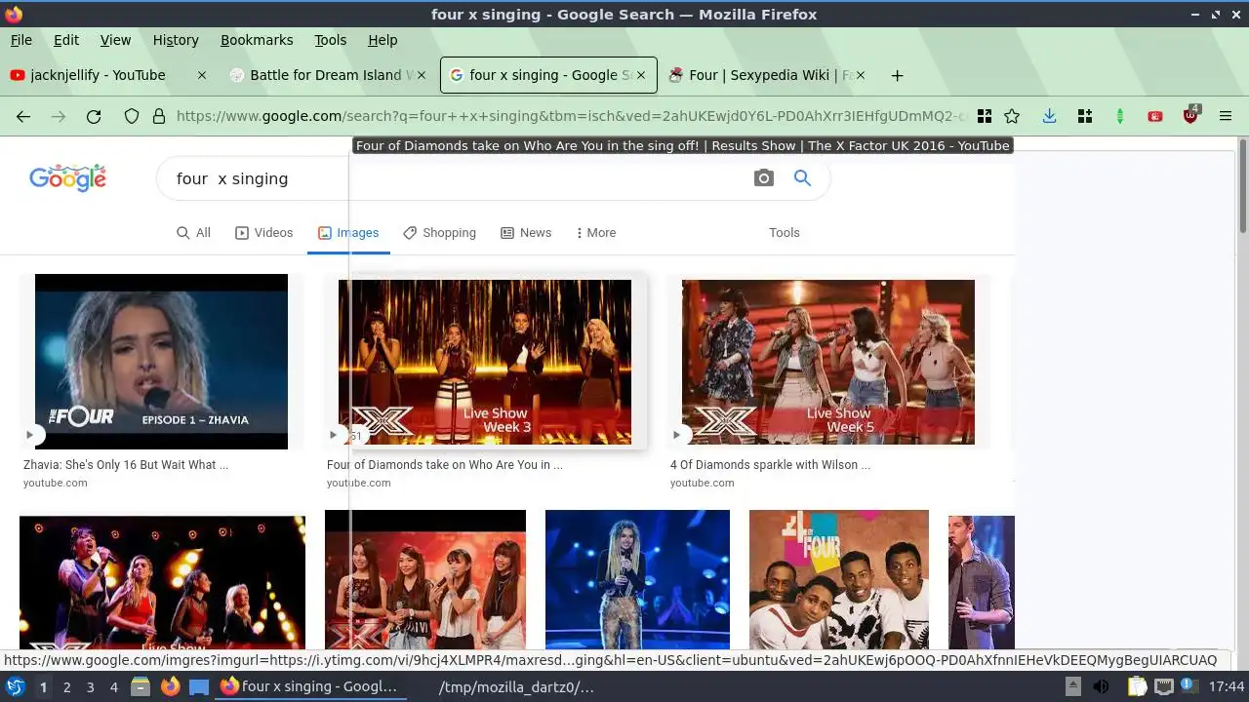Search by image using the camera icon
1249x702 pixels.
pyautogui.click(x=764, y=178)
